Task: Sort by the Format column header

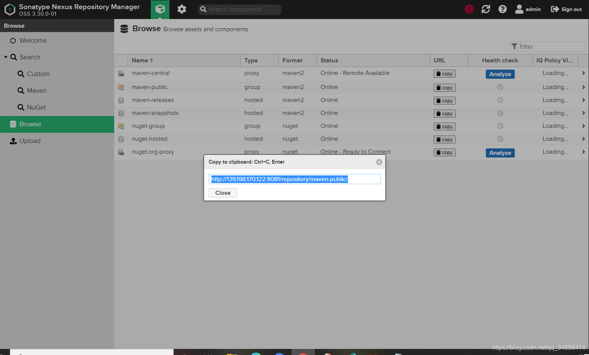Action: click(x=297, y=60)
